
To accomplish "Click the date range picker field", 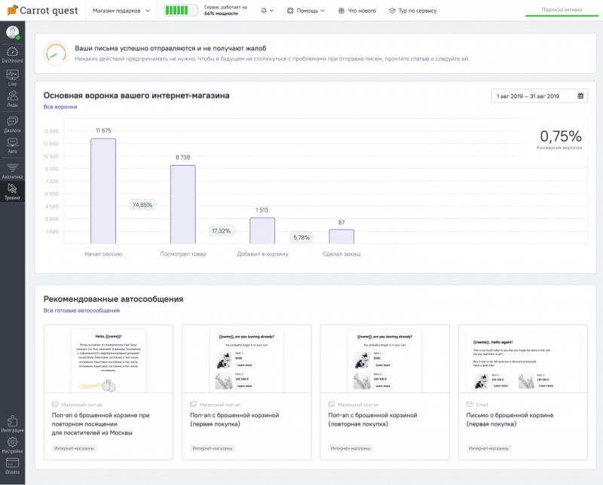I will [x=538, y=96].
